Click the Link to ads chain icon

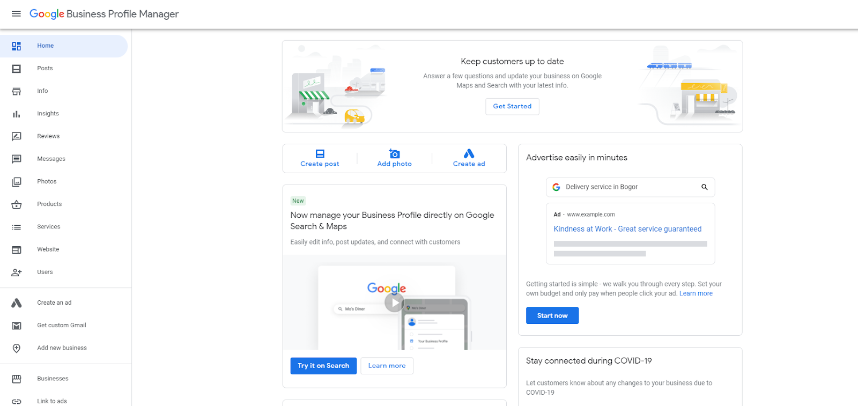point(17,401)
